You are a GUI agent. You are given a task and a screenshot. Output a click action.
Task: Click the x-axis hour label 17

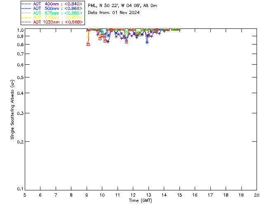click(x=210, y=195)
